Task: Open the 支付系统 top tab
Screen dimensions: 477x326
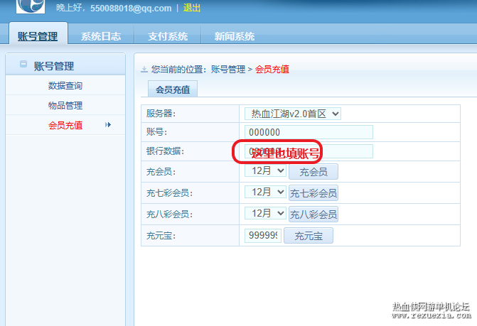Action: (168, 36)
